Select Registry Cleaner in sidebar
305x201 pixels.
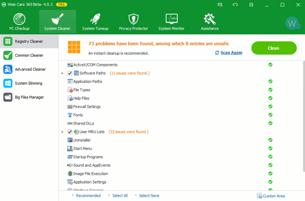[x=29, y=41]
